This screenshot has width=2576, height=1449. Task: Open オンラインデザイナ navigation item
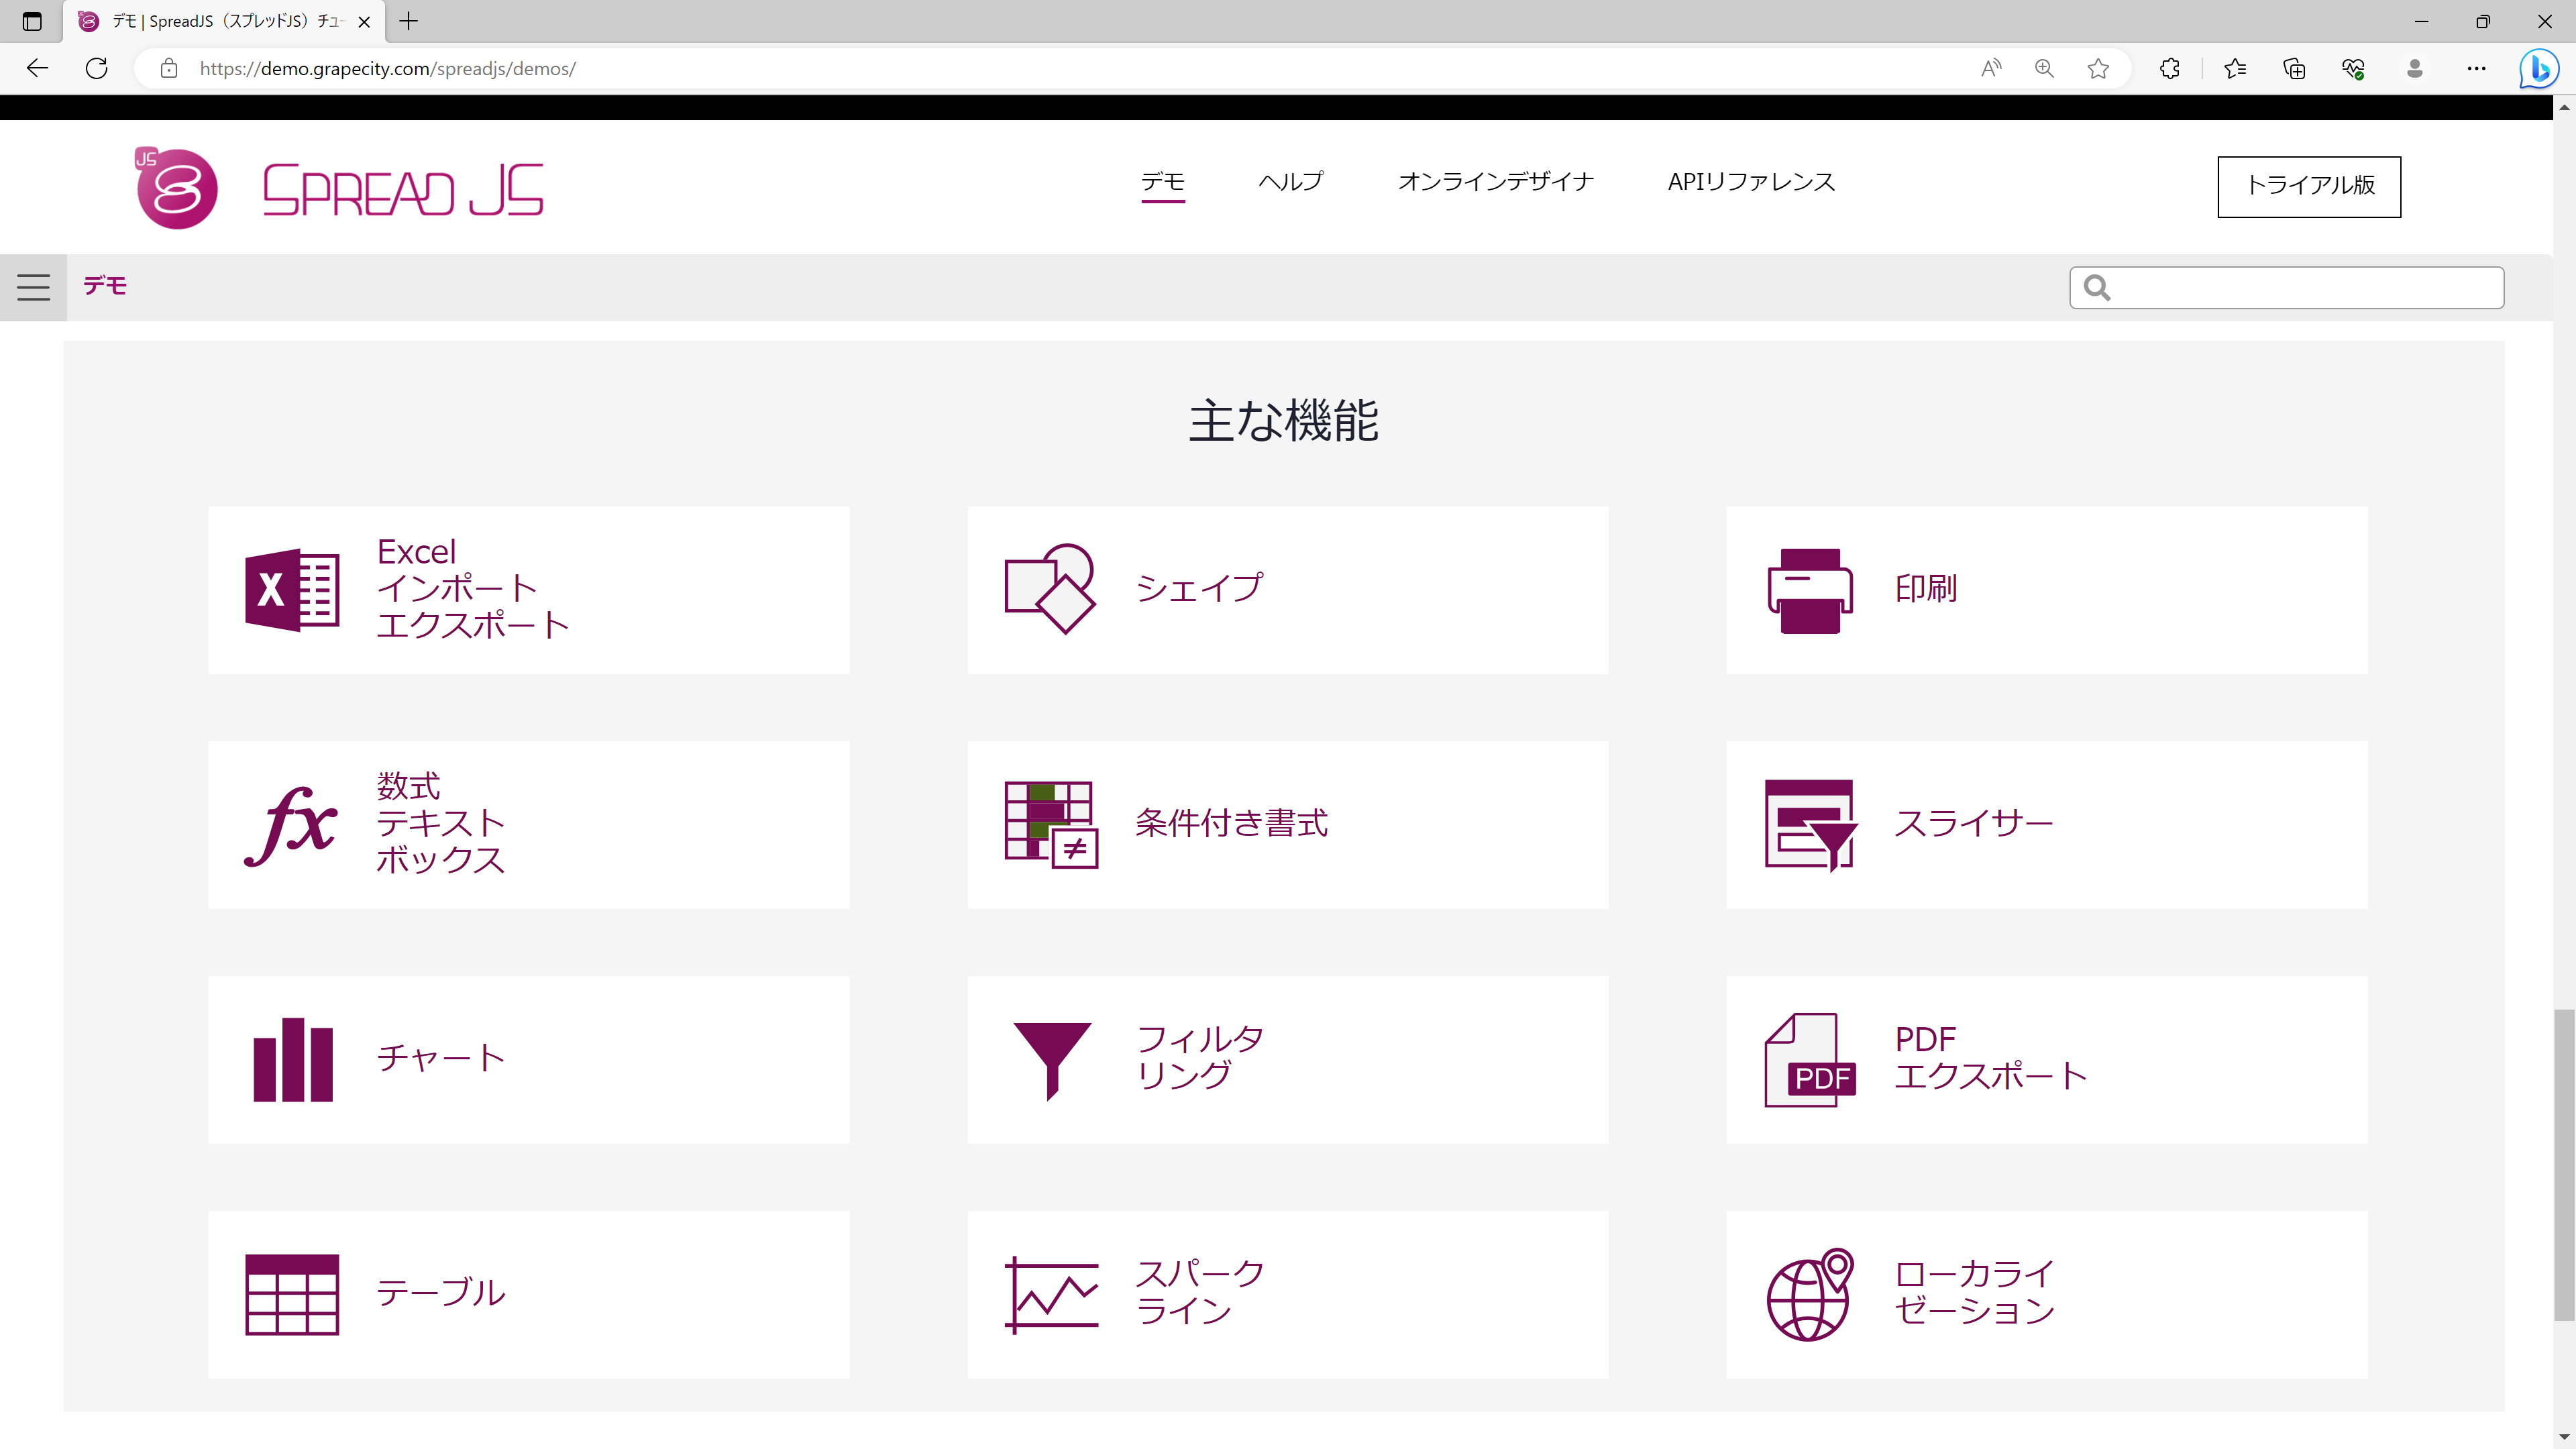click(1496, 182)
